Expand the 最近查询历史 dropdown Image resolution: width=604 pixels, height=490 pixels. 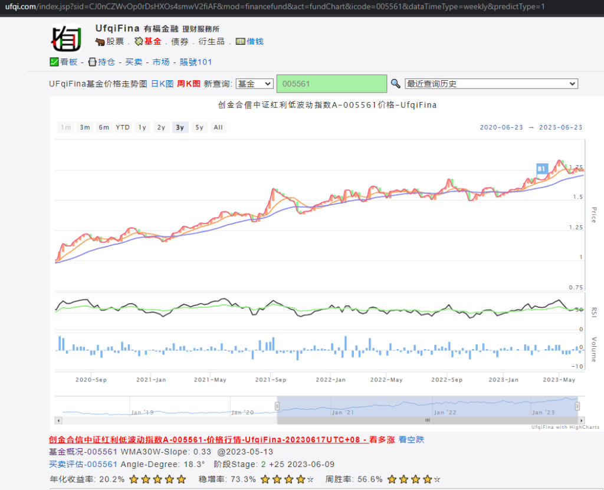(491, 84)
